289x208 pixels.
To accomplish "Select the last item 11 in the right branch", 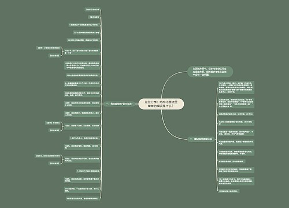I will click(229, 191).
